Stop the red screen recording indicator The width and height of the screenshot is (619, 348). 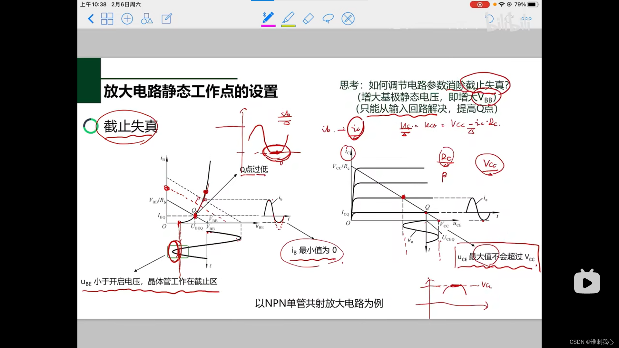pyautogui.click(x=479, y=5)
